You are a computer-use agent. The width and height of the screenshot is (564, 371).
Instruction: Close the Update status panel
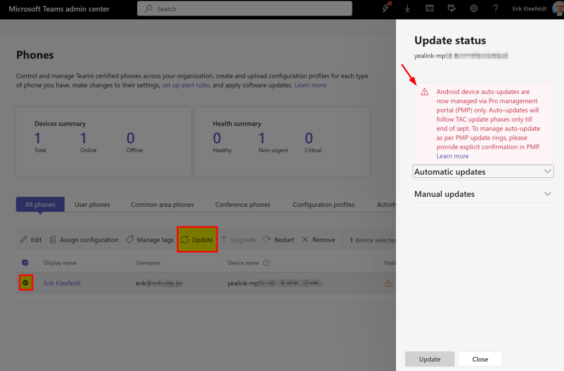[x=480, y=359]
